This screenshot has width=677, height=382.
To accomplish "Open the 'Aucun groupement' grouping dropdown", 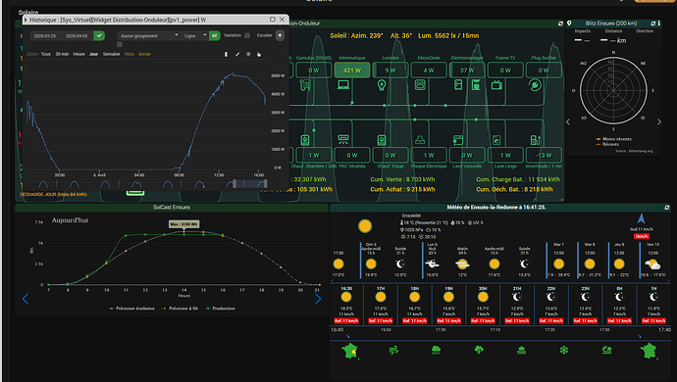I will click(x=149, y=36).
